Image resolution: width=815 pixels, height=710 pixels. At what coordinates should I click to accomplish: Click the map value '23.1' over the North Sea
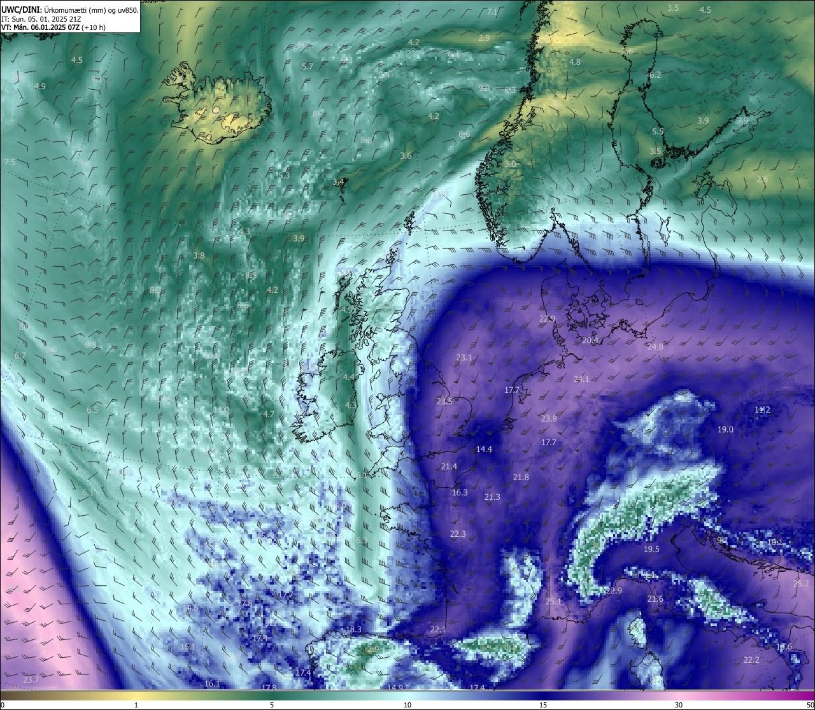tap(464, 358)
